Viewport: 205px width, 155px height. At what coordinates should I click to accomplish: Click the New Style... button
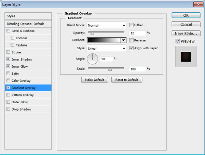pos(186,34)
